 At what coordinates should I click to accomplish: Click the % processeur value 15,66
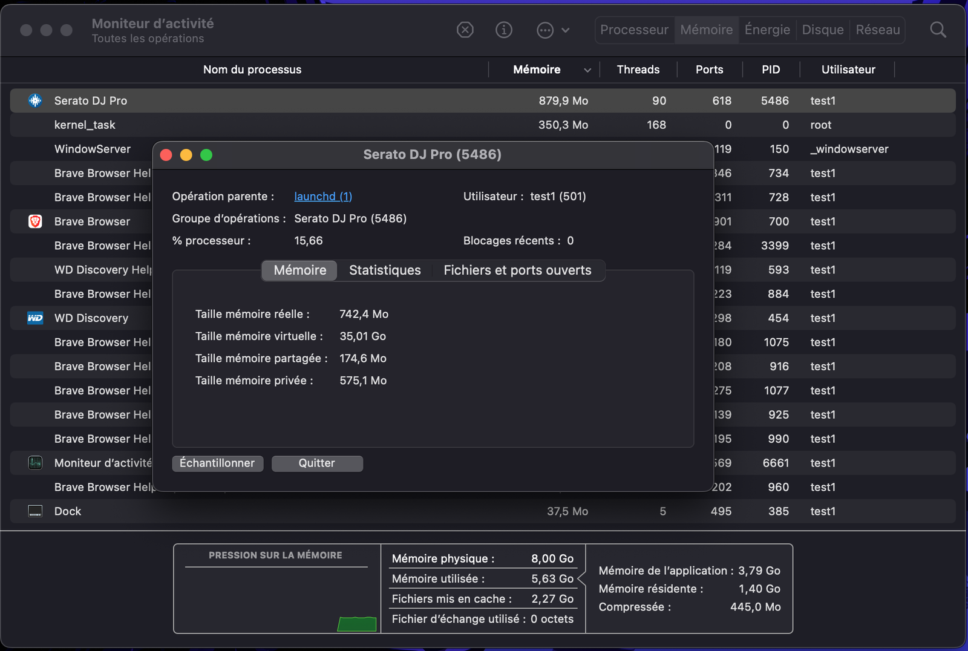[309, 241]
